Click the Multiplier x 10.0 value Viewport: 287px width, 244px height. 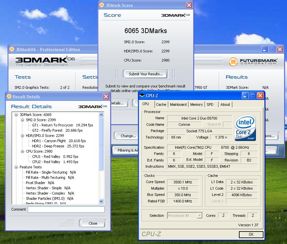[183, 188]
